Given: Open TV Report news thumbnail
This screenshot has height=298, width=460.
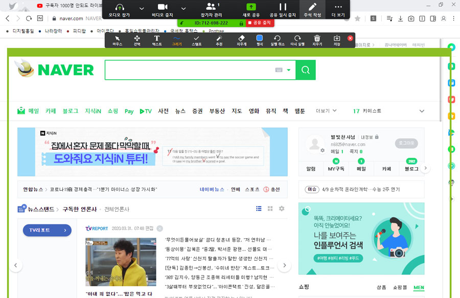Looking at the screenshot, I should 121,262.
